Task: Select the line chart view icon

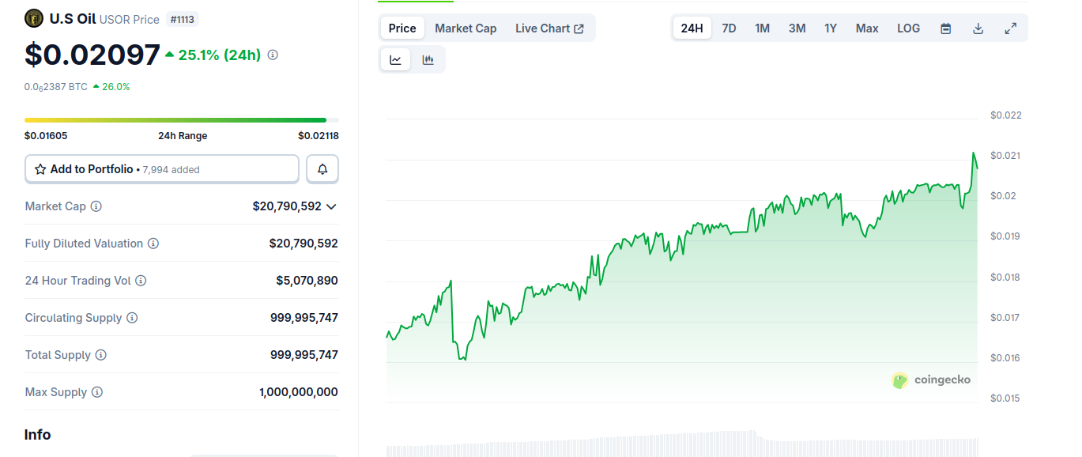Action: 396,59
